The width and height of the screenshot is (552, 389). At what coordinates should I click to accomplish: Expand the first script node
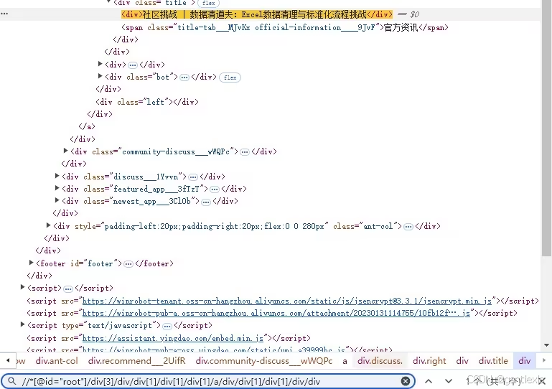pyautogui.click(x=22, y=287)
